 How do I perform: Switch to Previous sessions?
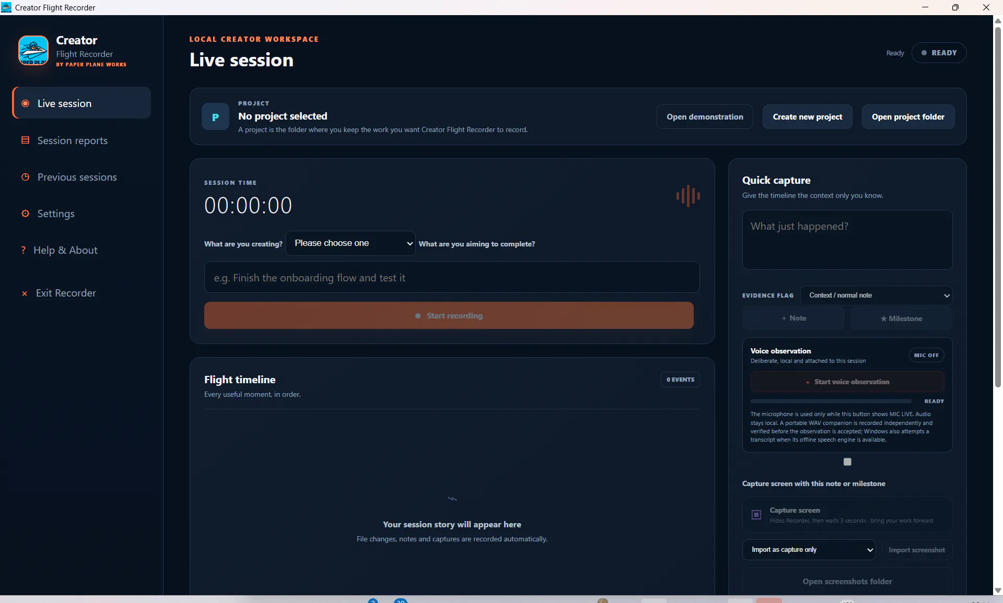point(81,177)
